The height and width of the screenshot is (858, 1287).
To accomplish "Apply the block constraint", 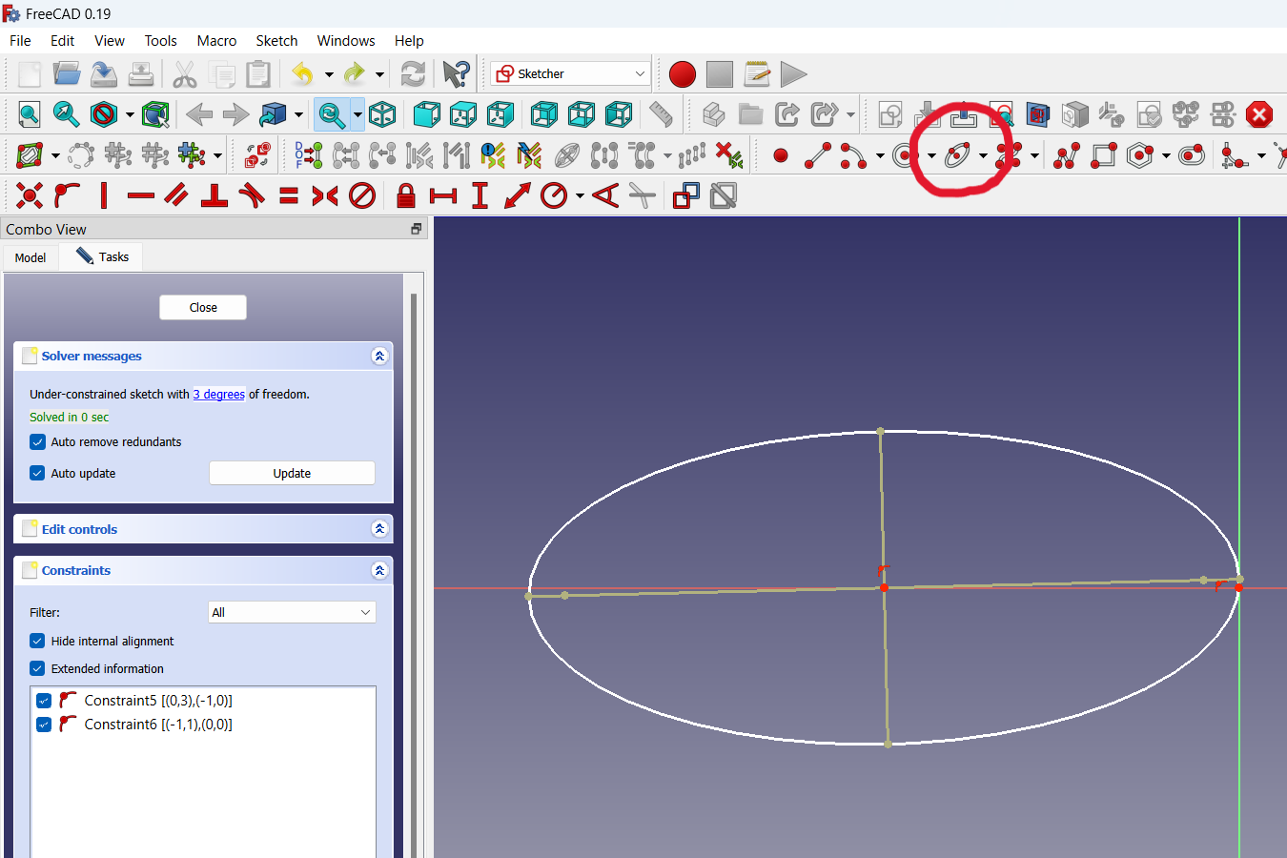I will point(362,196).
